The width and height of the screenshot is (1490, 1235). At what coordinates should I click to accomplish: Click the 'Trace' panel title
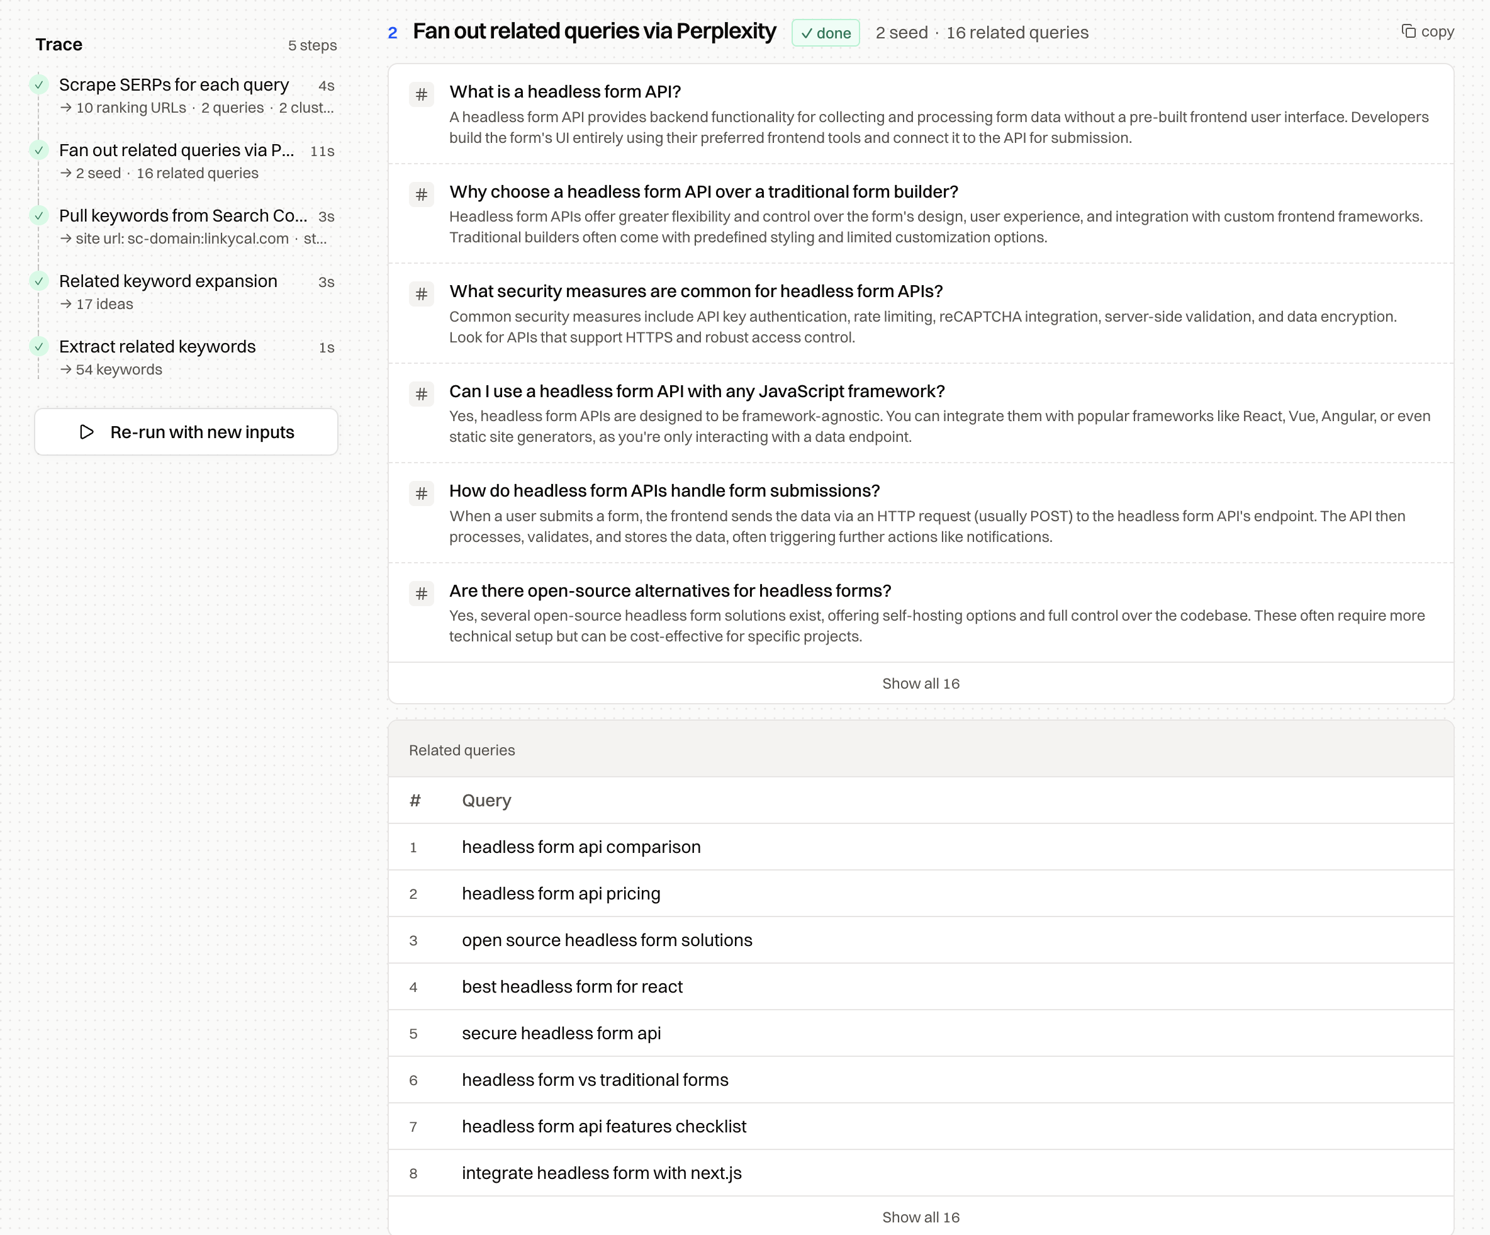click(59, 44)
